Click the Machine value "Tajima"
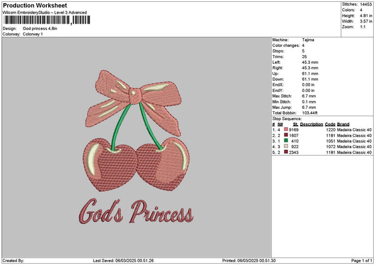Screen dimensions: 375x265 [308, 40]
